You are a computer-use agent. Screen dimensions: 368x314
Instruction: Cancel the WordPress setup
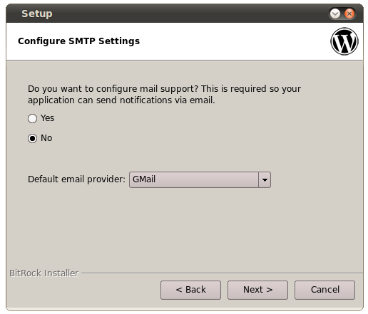[x=324, y=290]
